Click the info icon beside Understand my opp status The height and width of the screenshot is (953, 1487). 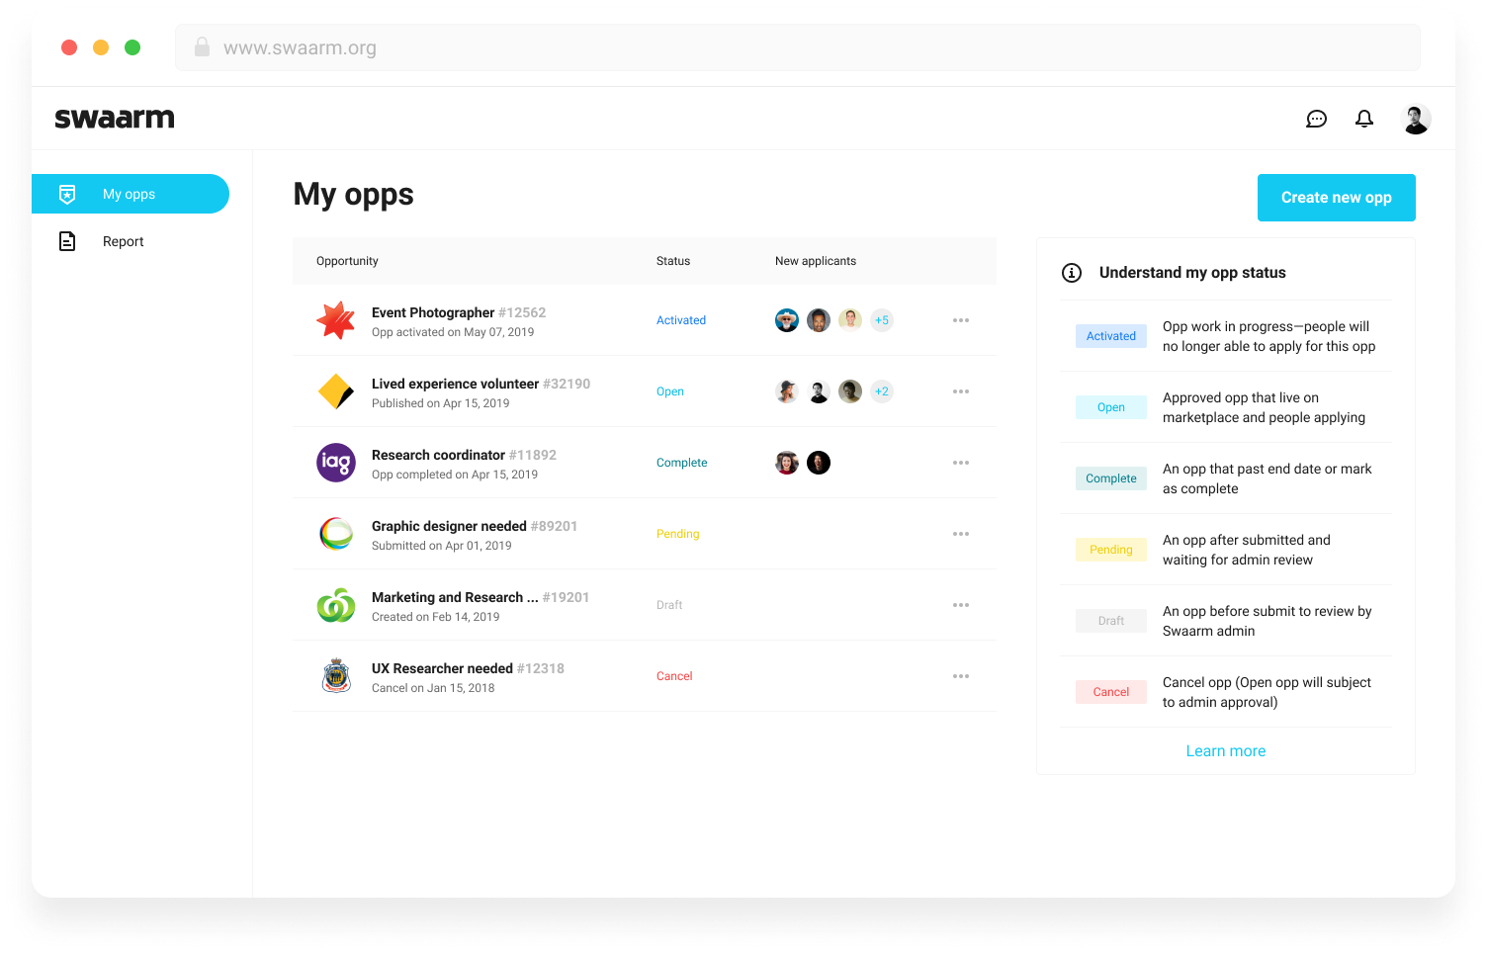(1072, 273)
